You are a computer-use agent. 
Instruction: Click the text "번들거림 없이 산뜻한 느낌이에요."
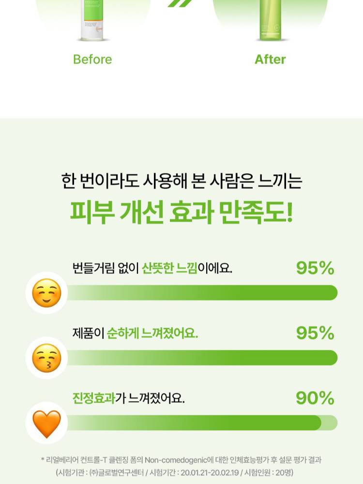pos(152,268)
